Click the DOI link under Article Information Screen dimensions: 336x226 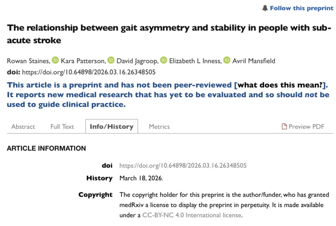(x=183, y=165)
